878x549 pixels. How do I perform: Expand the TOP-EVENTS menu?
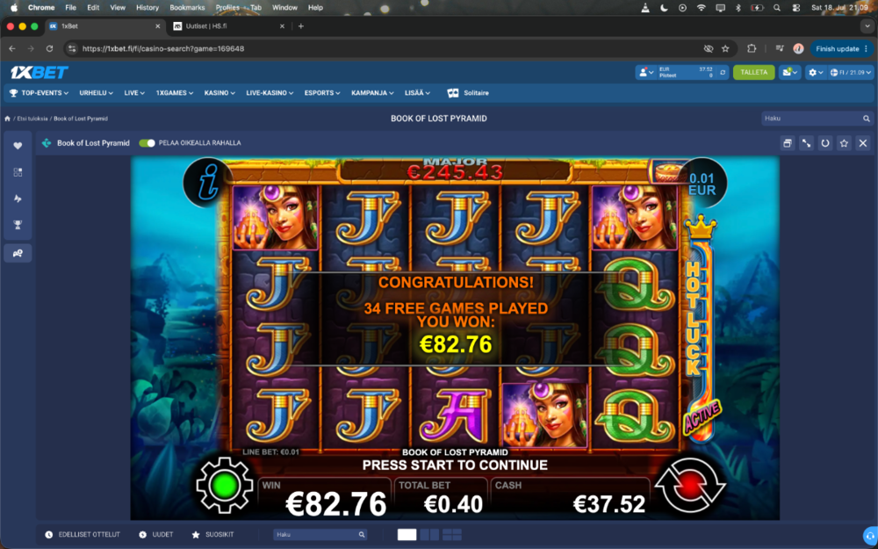40,93
